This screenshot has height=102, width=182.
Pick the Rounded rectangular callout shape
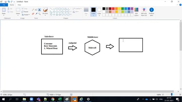click(x=63, y=14)
